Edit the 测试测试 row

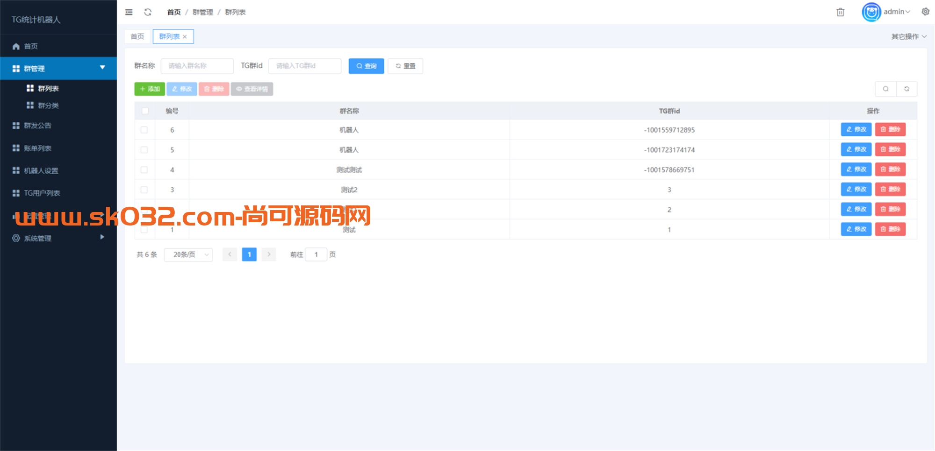tap(856, 169)
